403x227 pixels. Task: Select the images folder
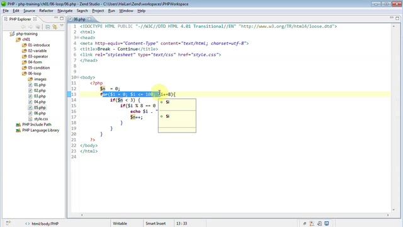(x=40, y=79)
